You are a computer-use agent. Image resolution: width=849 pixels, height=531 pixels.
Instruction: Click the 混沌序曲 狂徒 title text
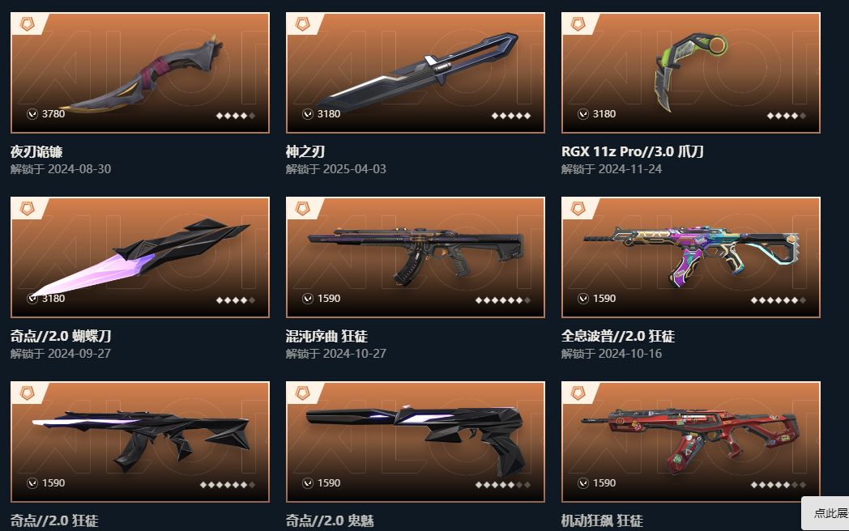(326, 336)
